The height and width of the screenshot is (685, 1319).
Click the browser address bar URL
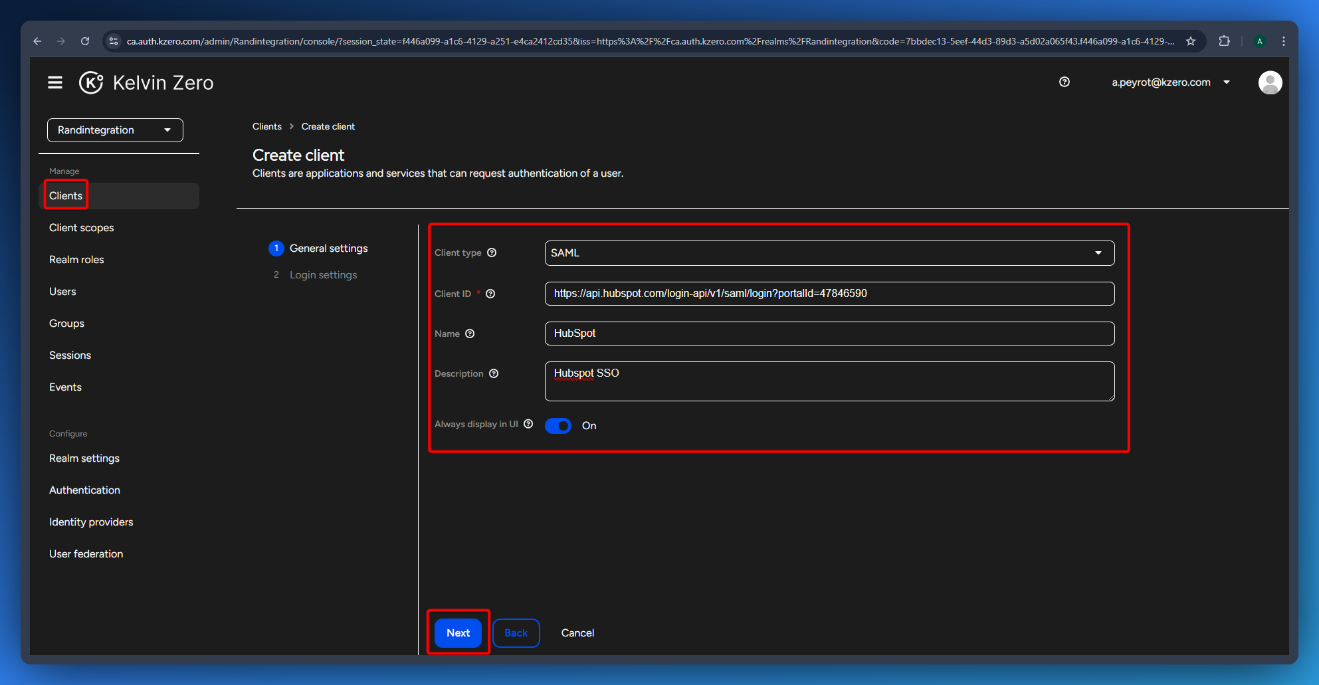click(x=650, y=41)
